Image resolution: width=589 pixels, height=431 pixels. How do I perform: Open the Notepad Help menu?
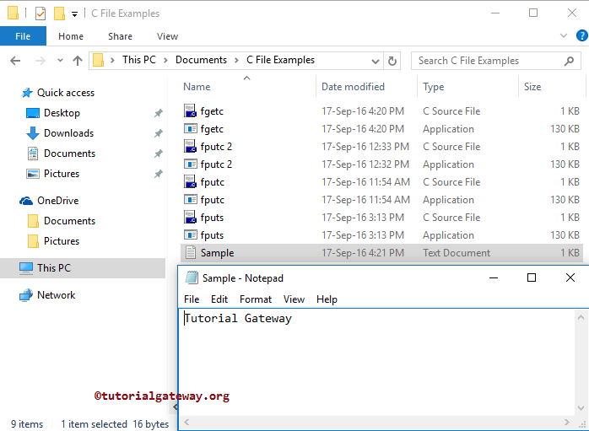(x=327, y=299)
